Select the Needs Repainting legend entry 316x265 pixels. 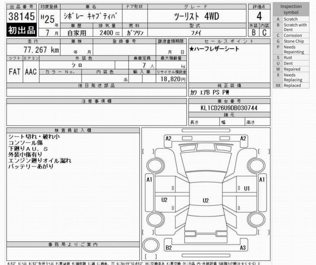(x=293, y=49)
